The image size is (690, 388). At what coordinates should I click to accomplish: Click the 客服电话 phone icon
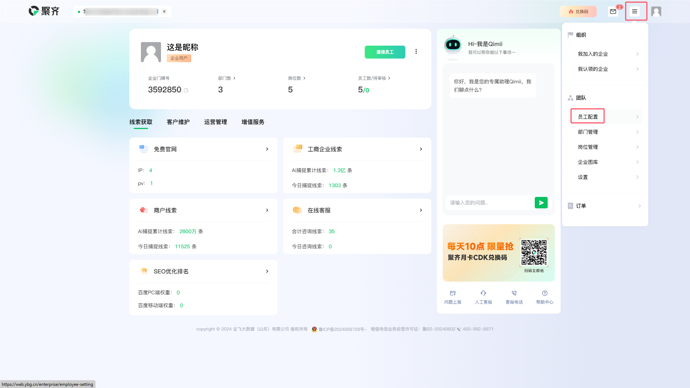point(514,293)
